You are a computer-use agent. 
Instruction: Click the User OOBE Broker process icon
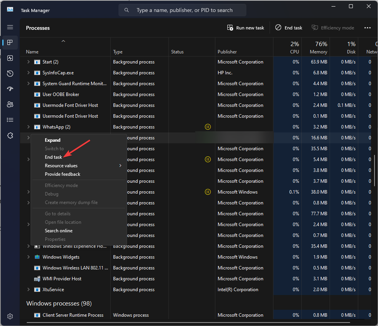[37, 94]
